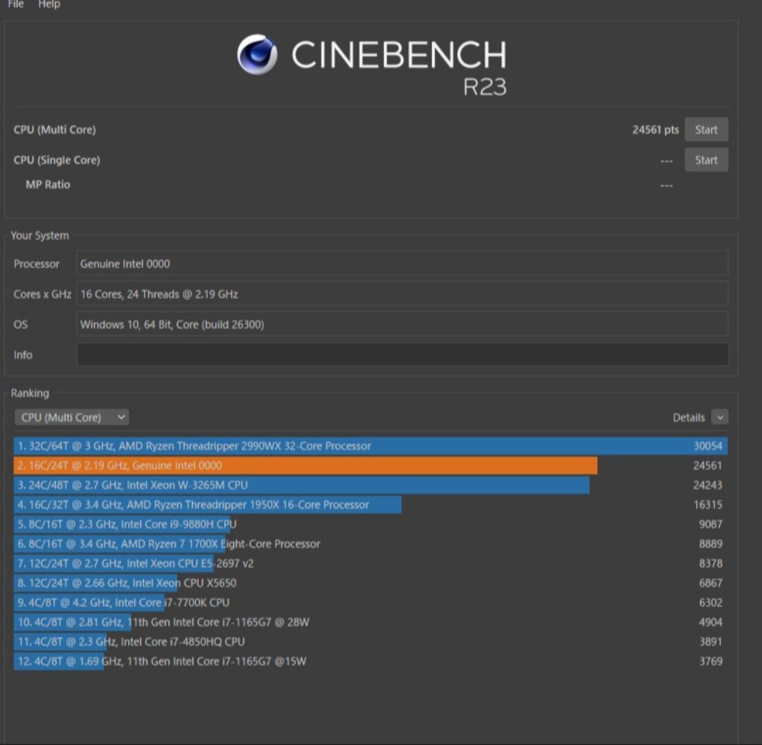
Task: Click the Your System section heading
Action: click(40, 235)
